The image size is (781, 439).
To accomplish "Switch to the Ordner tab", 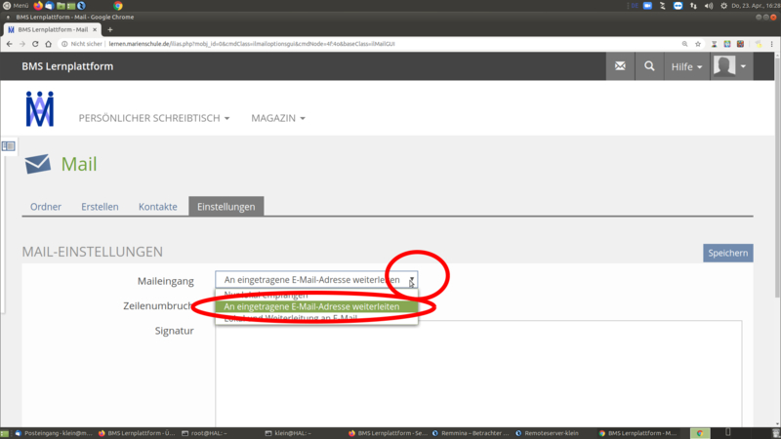I will 46,207.
